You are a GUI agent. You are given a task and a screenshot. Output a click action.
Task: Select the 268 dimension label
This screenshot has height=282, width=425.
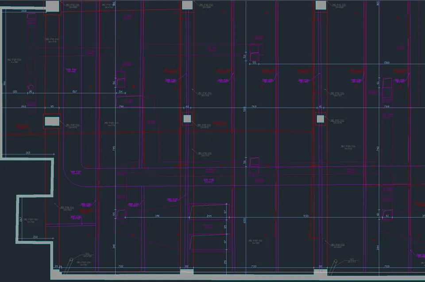24,11
